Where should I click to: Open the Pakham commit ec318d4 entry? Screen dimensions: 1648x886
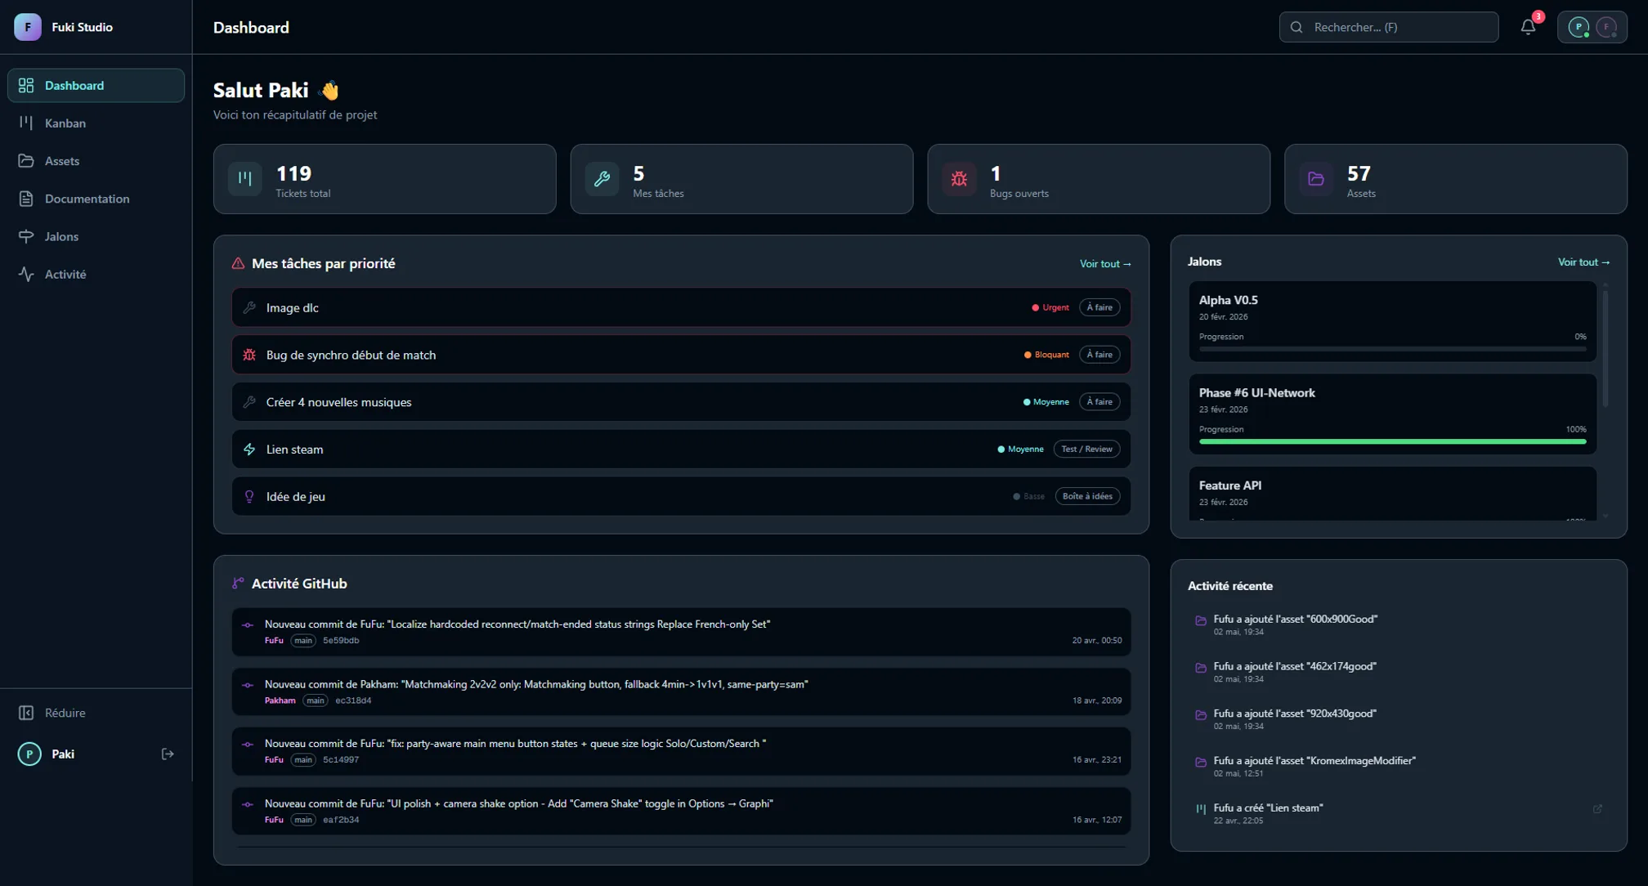pyautogui.click(x=681, y=691)
